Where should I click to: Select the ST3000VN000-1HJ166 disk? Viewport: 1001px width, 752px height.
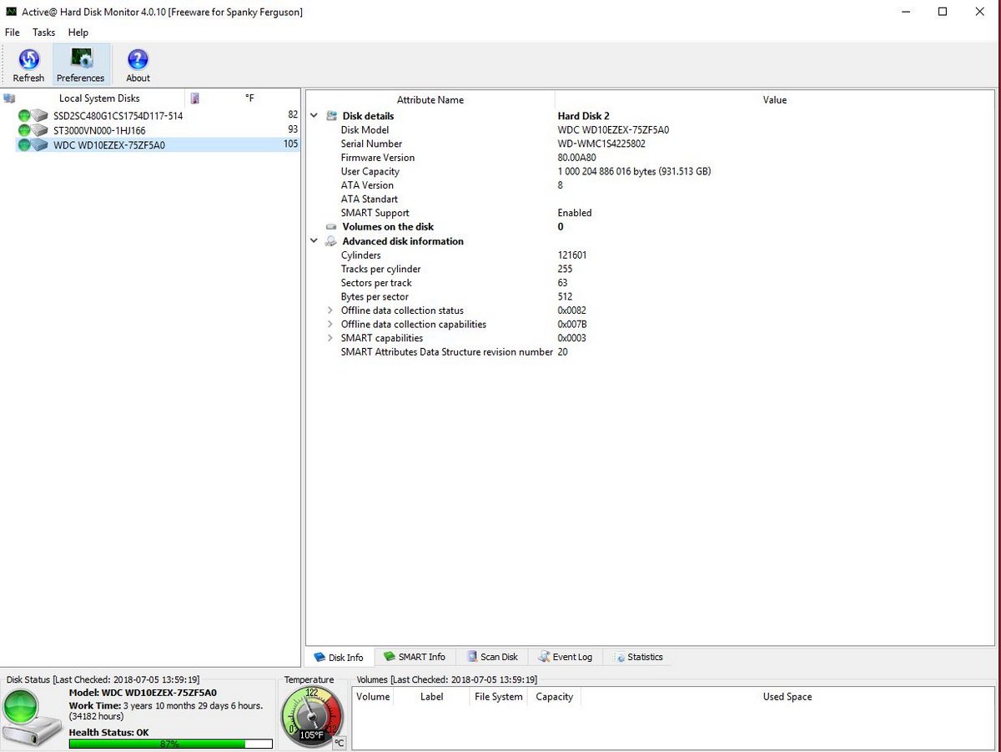click(99, 130)
